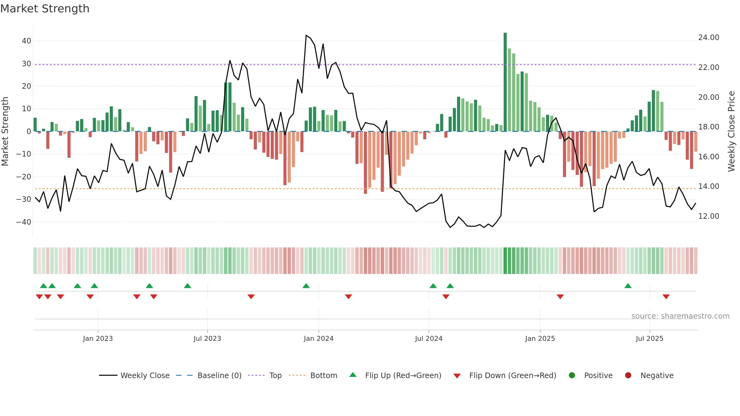Click the Jul 2025 axis label
Screen dimensions: 740x416
(x=649, y=338)
